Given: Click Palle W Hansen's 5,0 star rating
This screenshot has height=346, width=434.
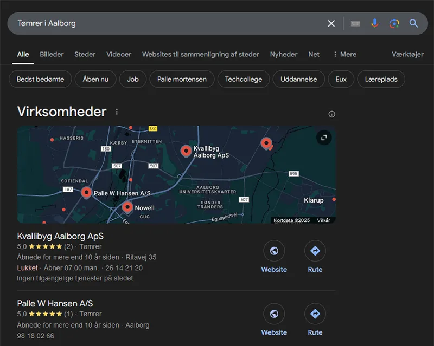Looking at the screenshot, I should tap(45, 314).
